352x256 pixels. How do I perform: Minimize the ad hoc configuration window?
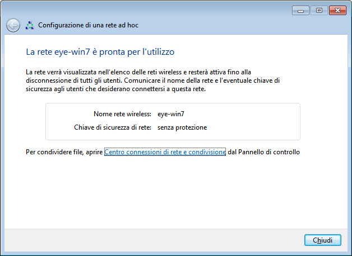[x=300, y=11]
